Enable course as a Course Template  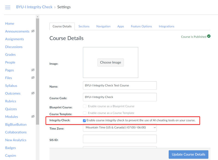tap(84, 113)
